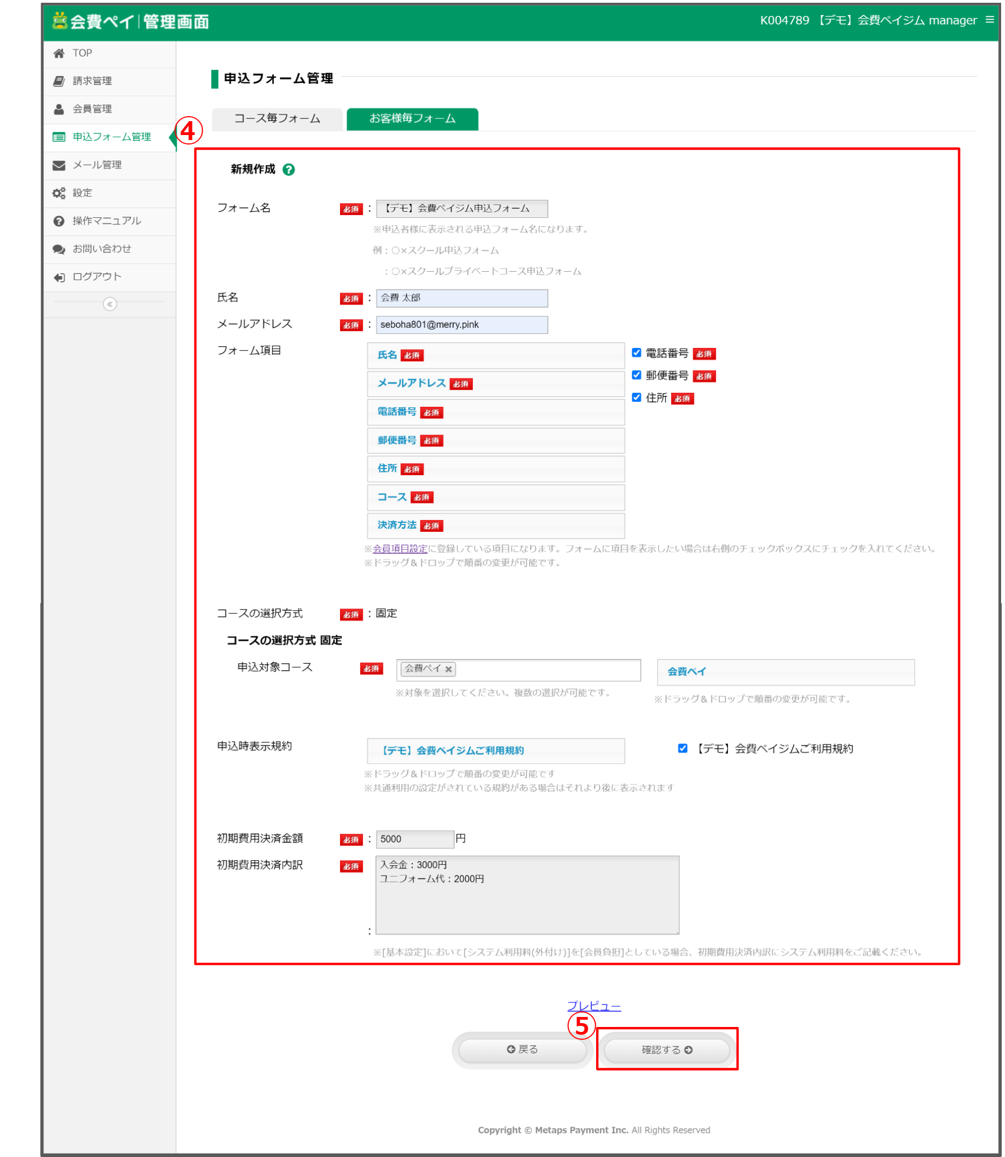
Task: Click the 操作マニュアル question icon
Action: 59,222
